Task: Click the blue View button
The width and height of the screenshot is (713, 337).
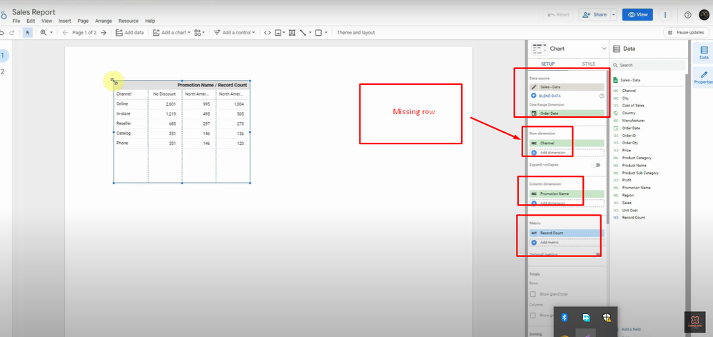Action: [637, 14]
